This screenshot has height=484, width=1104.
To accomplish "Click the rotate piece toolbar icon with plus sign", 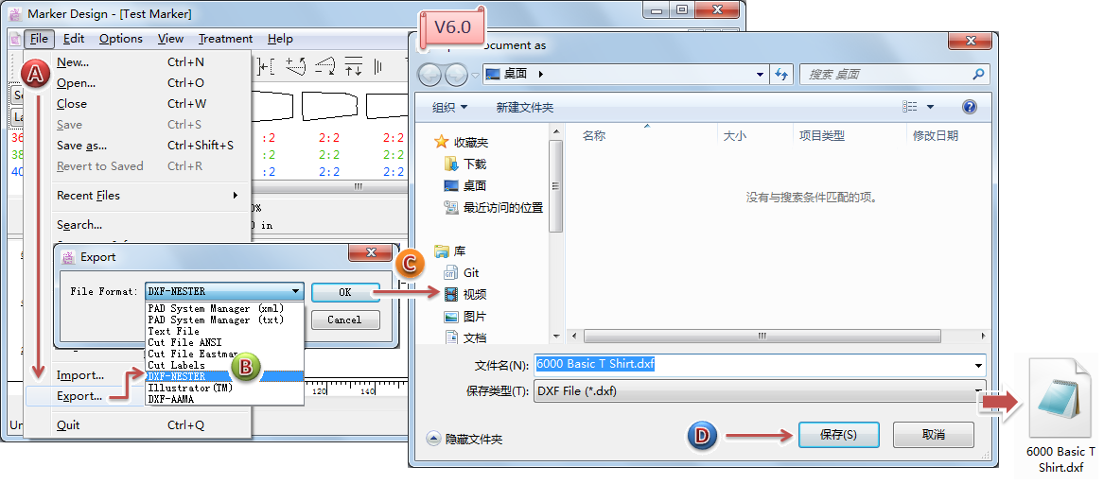I will pos(297,66).
